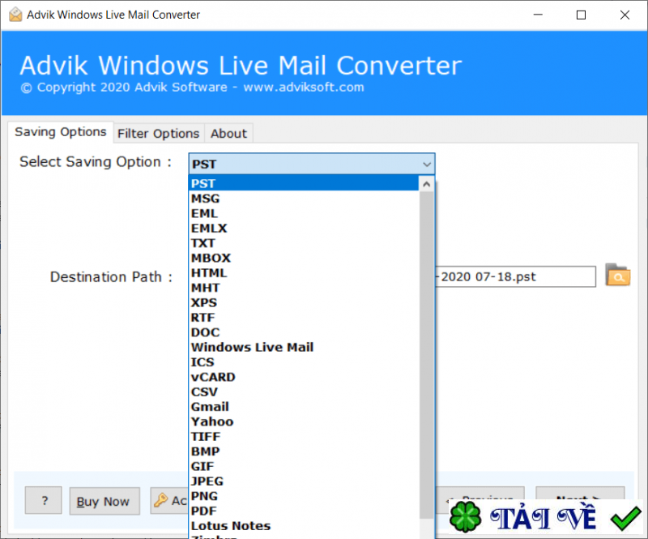Choose CSV in the list
648x539 pixels.
click(x=304, y=392)
